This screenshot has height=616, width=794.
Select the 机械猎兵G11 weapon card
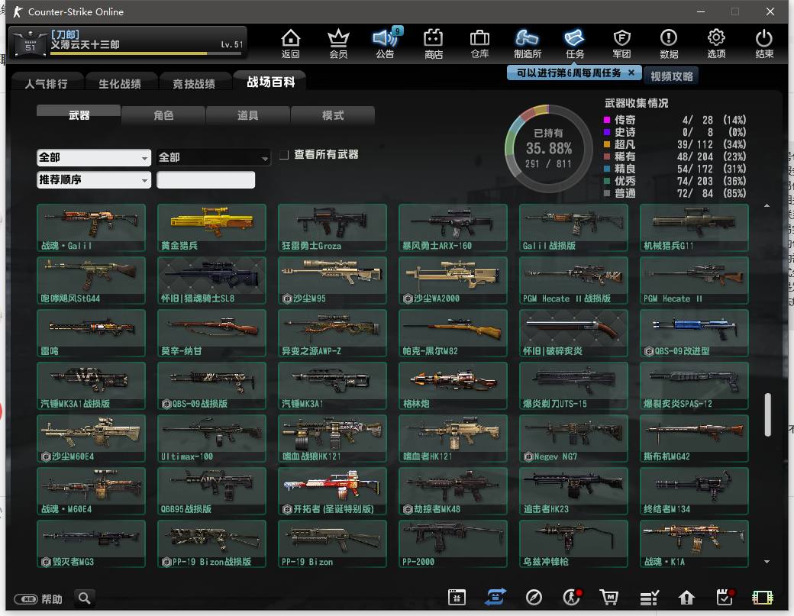point(694,227)
